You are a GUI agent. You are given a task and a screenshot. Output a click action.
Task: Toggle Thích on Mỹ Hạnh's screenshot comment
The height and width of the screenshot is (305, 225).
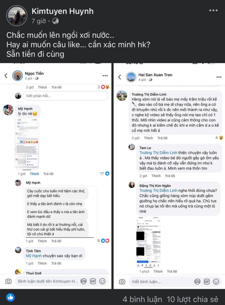(x=34, y=174)
